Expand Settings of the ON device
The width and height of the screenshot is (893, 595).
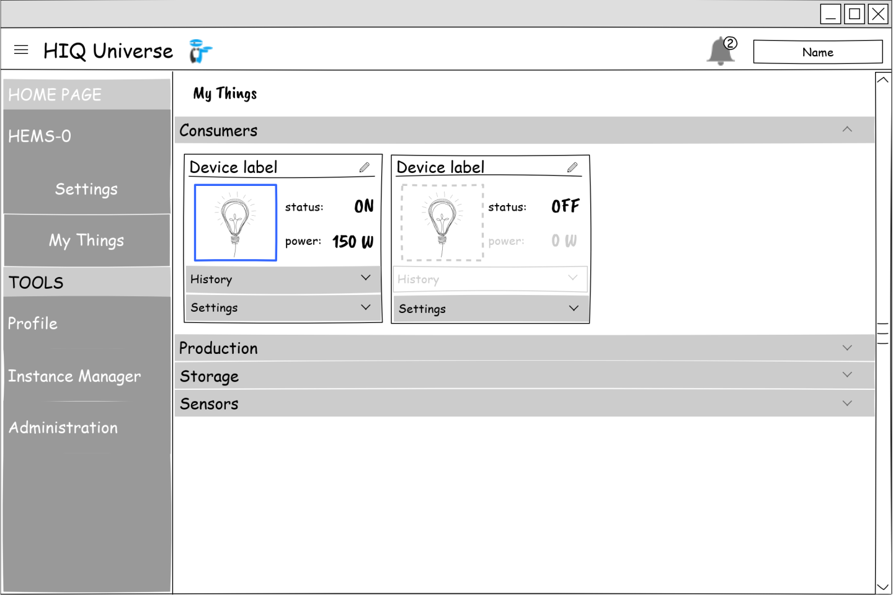(x=283, y=307)
